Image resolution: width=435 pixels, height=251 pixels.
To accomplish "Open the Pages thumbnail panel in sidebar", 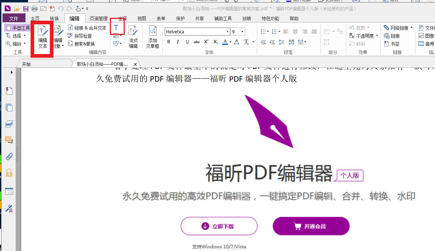I will [9, 107].
